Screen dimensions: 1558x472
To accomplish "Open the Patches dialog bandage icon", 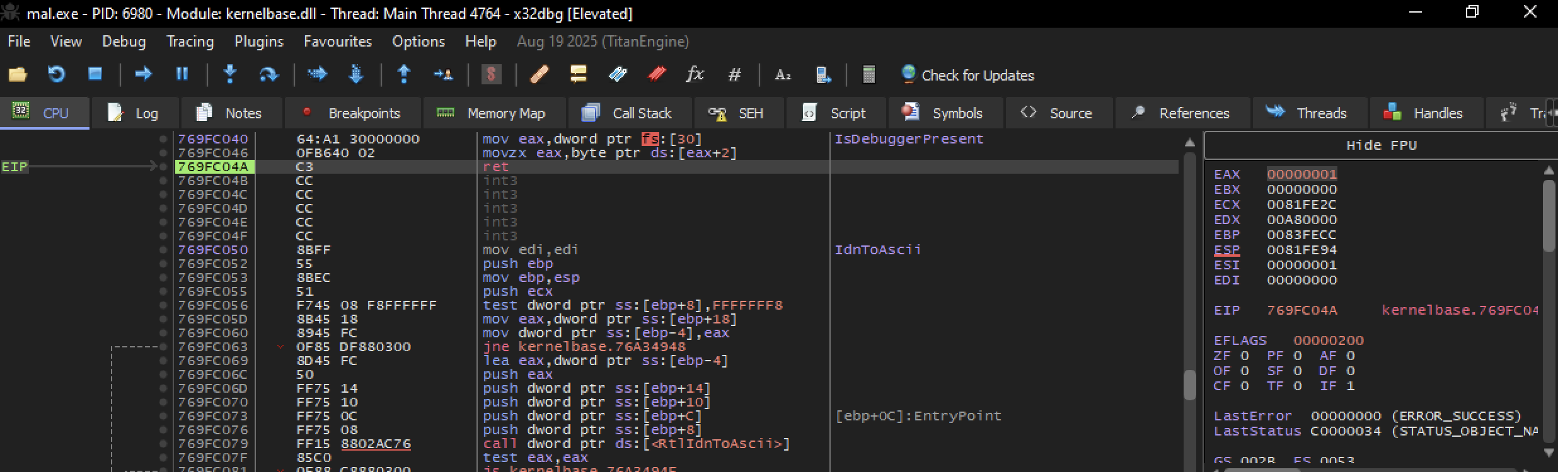I will point(540,75).
